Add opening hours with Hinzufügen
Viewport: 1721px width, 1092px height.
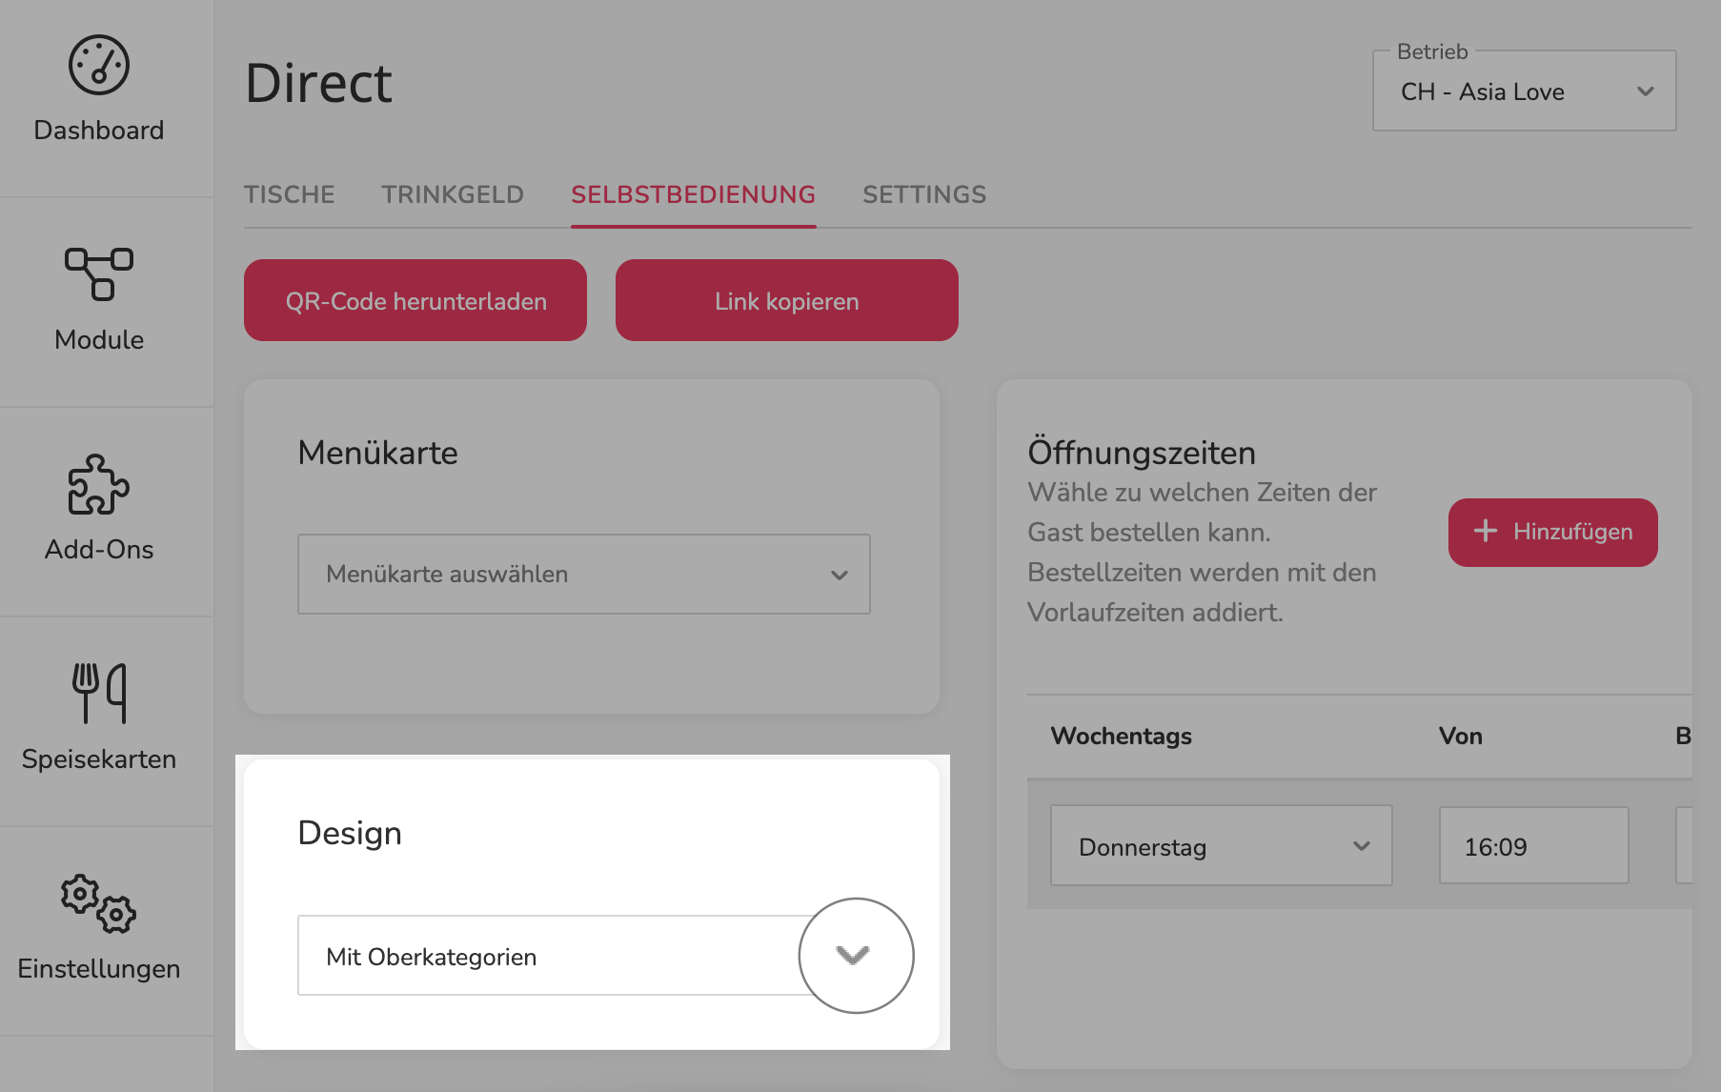point(1553,532)
